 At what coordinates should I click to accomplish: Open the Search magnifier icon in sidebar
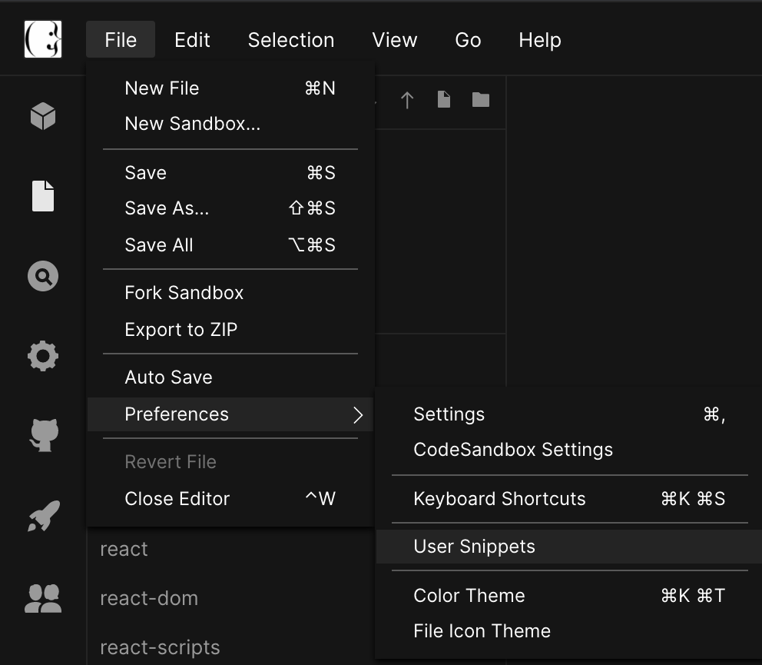point(43,276)
